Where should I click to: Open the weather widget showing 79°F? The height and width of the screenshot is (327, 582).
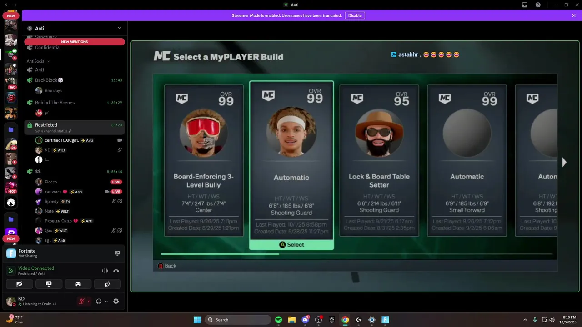point(15,319)
